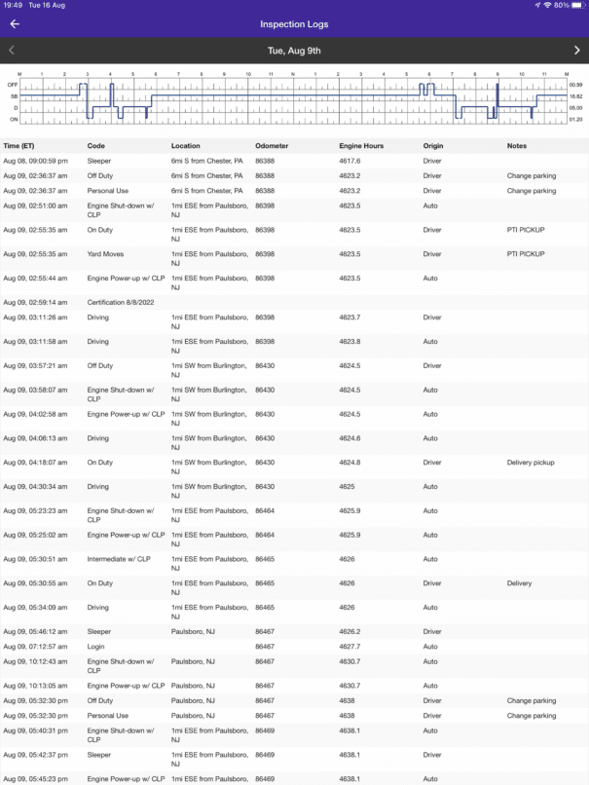
Task: Tap the ON duty total 01:20
Action: click(x=575, y=120)
